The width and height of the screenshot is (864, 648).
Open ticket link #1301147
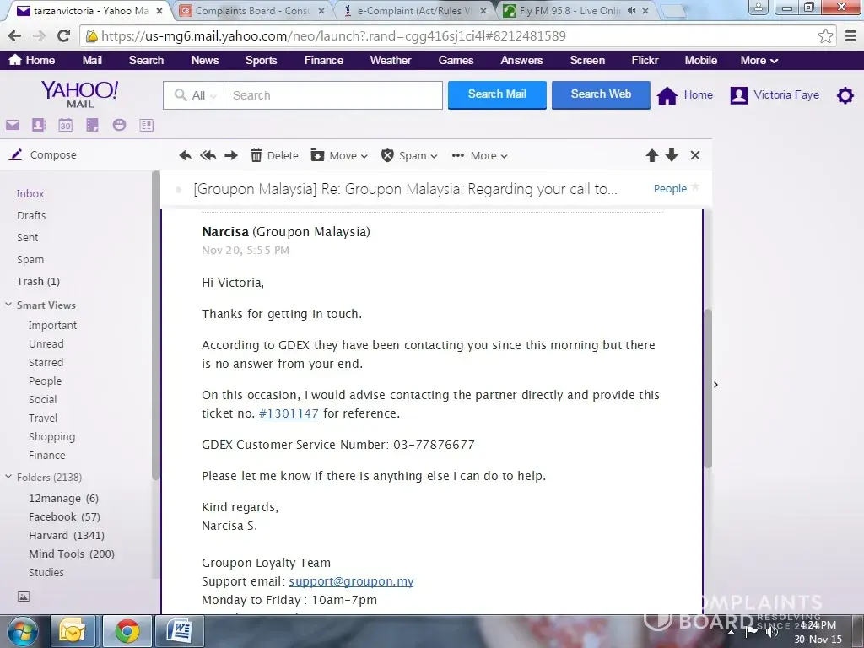coord(289,413)
